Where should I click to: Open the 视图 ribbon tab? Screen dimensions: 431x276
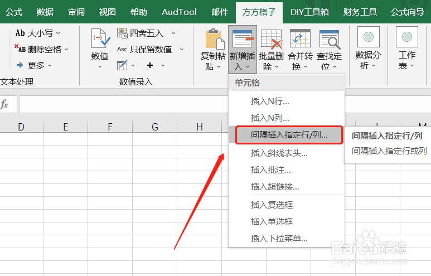click(x=108, y=12)
